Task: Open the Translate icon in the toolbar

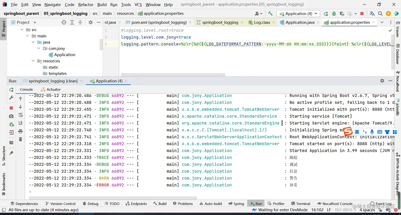Action: pyautogui.click(x=372, y=14)
